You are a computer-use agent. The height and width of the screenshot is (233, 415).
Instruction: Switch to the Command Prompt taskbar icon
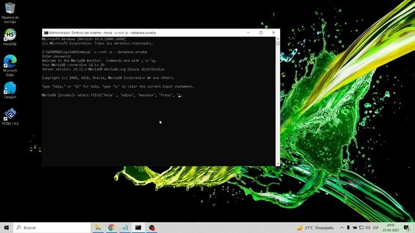click(138, 227)
